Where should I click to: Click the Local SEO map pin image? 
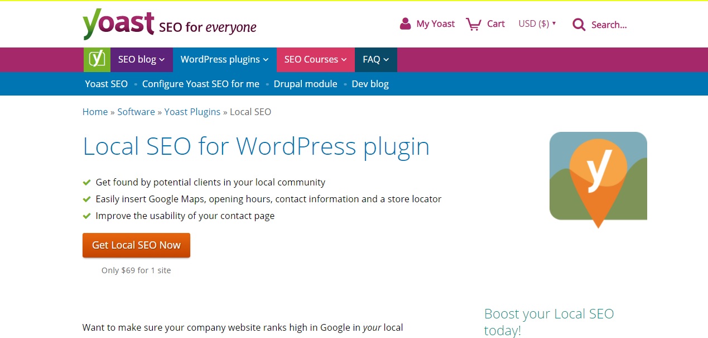598,179
